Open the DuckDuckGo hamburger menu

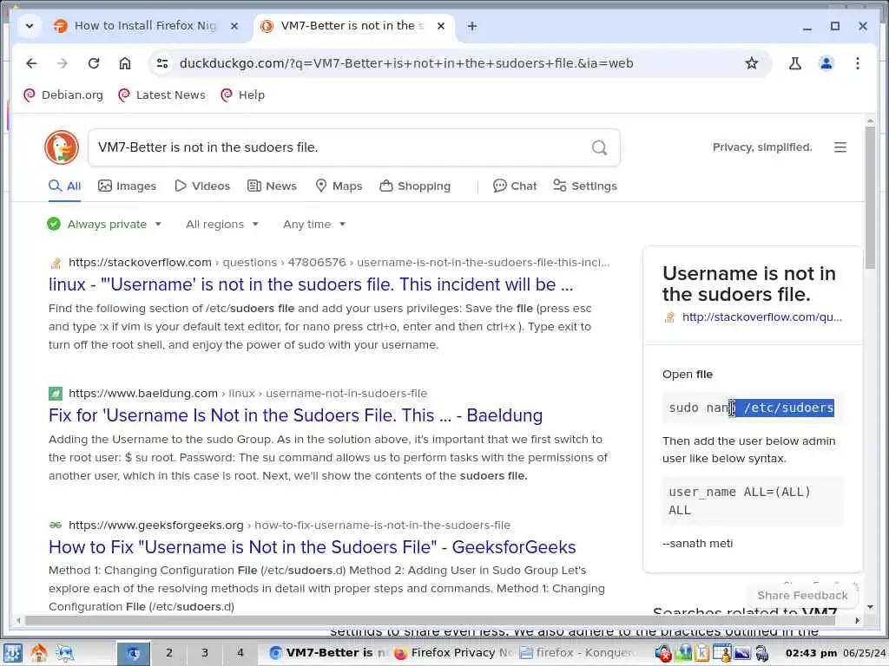[840, 147]
